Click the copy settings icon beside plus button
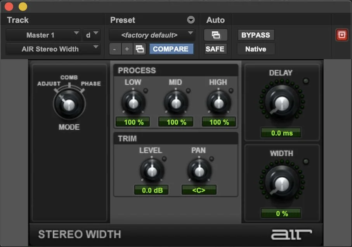The height and width of the screenshot is (247, 352). (139, 49)
